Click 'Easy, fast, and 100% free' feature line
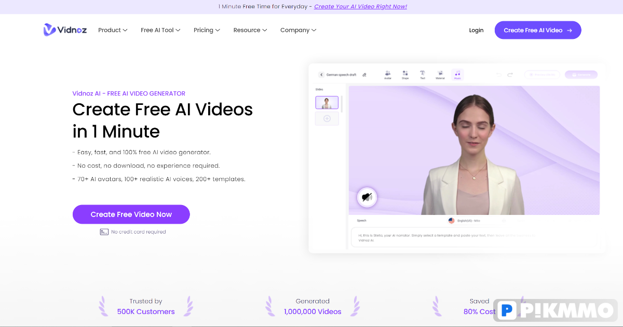The height and width of the screenshot is (327, 623). coord(142,152)
